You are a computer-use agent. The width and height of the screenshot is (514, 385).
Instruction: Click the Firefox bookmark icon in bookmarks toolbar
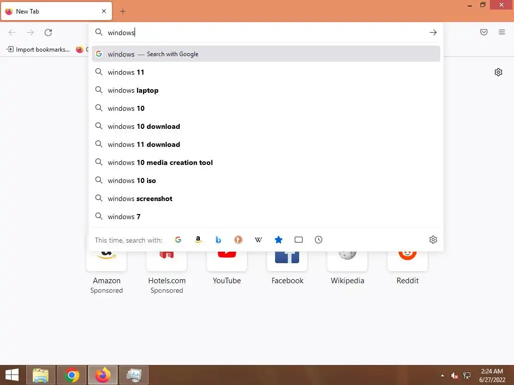[80, 50]
